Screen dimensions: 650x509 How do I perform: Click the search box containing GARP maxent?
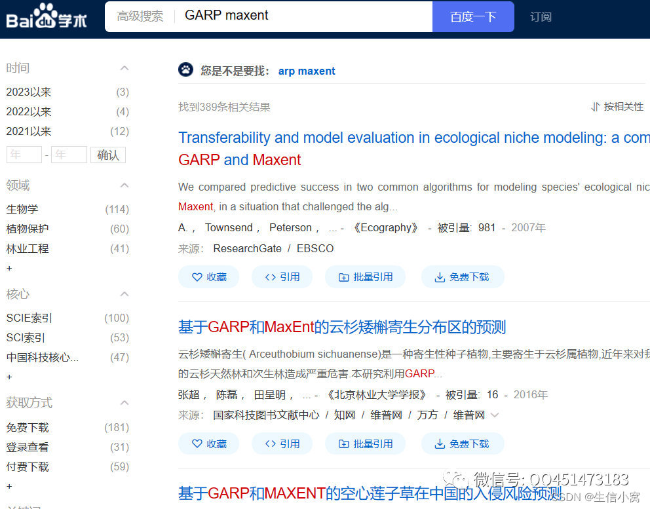click(305, 16)
